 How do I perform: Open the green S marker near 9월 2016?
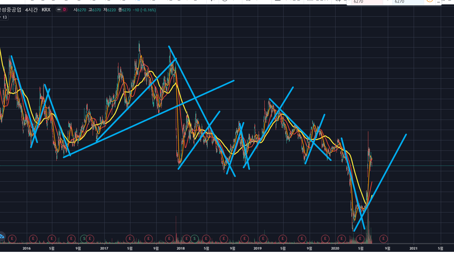pyautogui.click(x=84, y=239)
